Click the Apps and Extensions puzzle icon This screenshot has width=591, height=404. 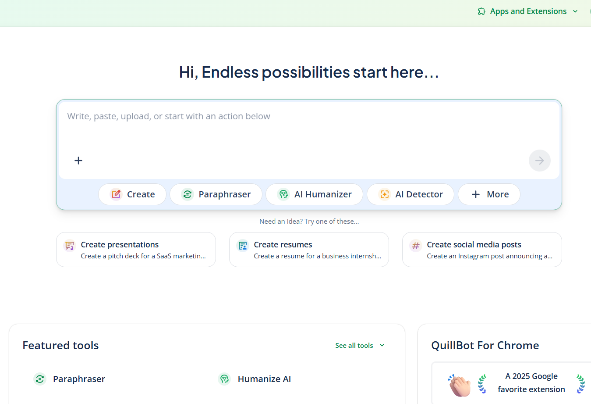[x=481, y=11]
